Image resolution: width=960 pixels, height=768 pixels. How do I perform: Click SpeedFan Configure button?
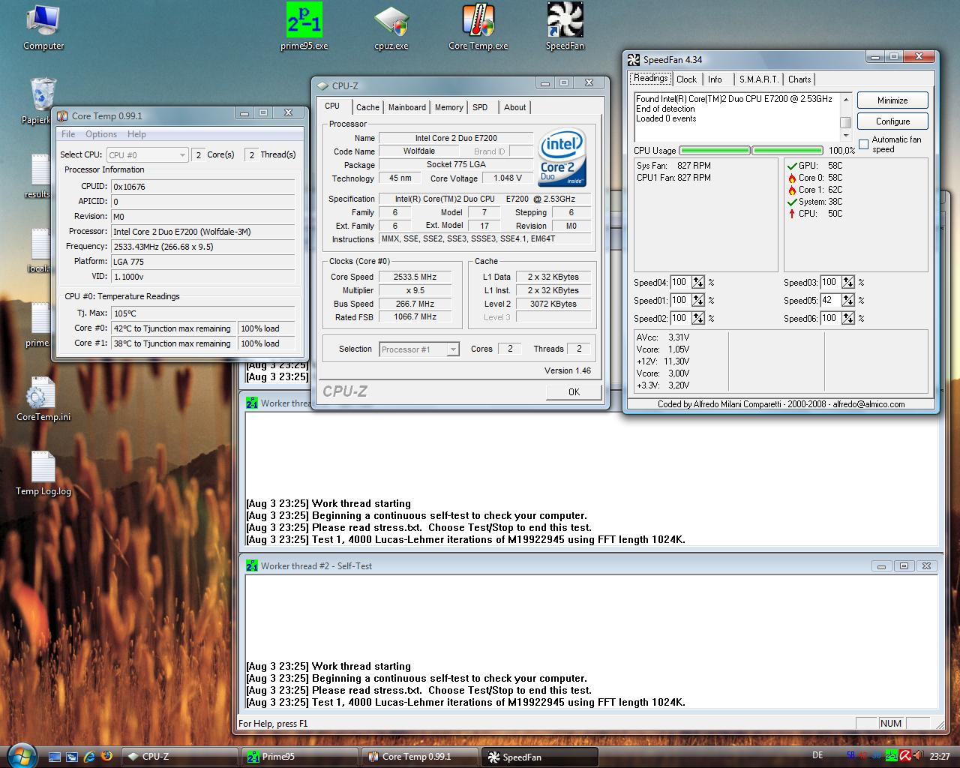click(x=892, y=121)
